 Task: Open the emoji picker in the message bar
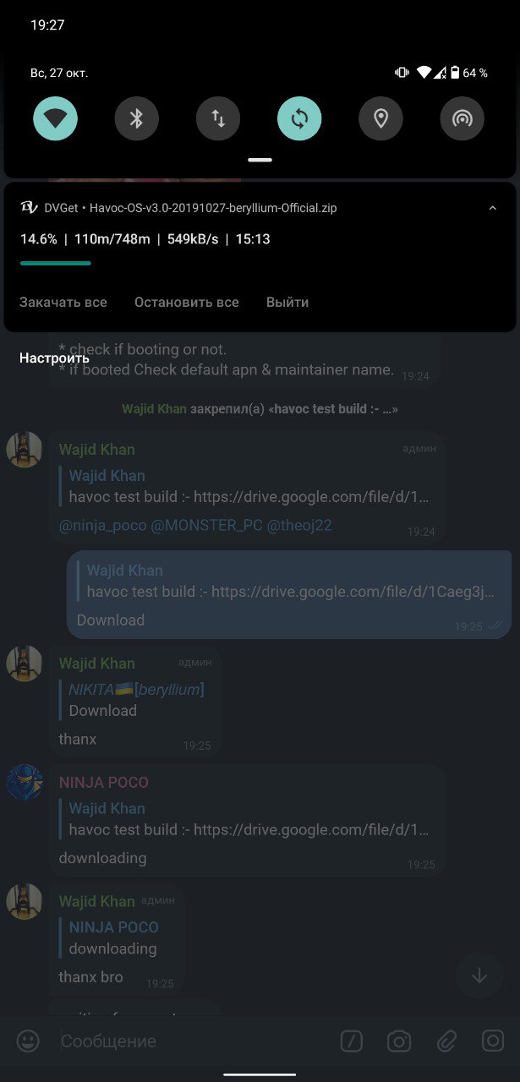pyautogui.click(x=28, y=1041)
